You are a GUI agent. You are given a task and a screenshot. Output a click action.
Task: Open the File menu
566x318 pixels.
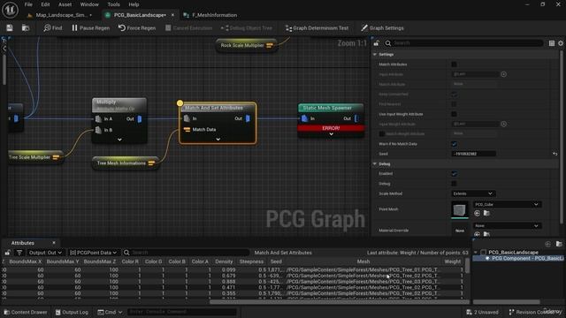click(28, 4)
